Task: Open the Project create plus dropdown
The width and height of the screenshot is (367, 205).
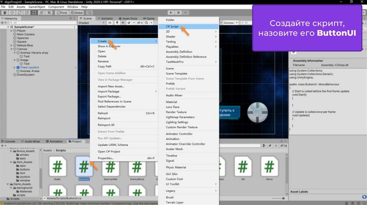Action: 3,145
